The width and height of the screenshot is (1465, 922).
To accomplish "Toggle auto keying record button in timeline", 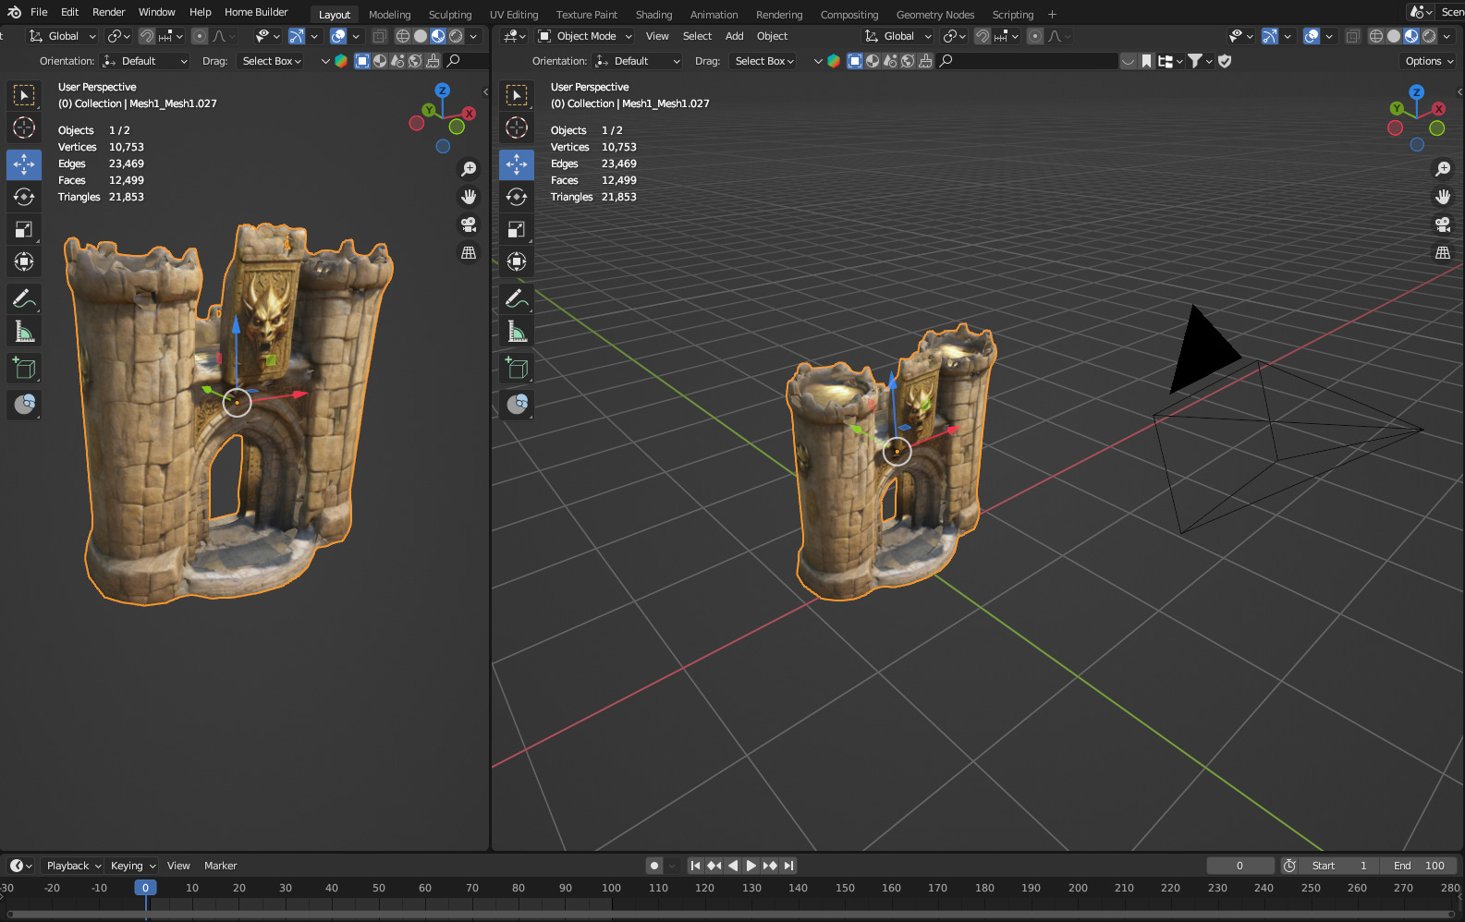I will pyautogui.click(x=654, y=866).
